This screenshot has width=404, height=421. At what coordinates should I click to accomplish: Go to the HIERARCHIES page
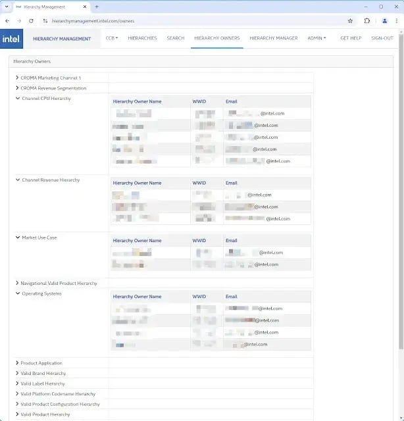[142, 38]
